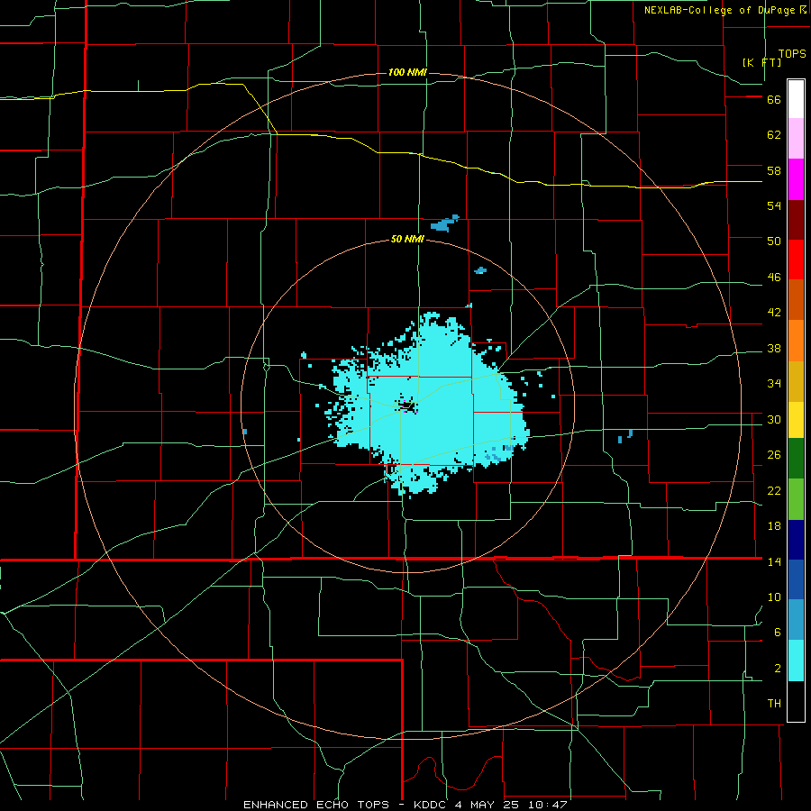Click the legend value '14'
Viewport: 811px width, 811px height.
point(774,561)
